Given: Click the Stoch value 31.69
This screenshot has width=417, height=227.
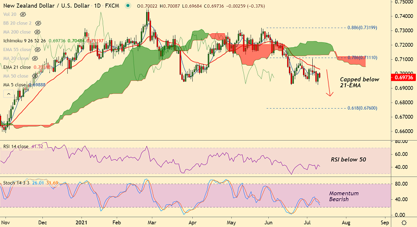Looking at the screenshot, I should [52, 183].
